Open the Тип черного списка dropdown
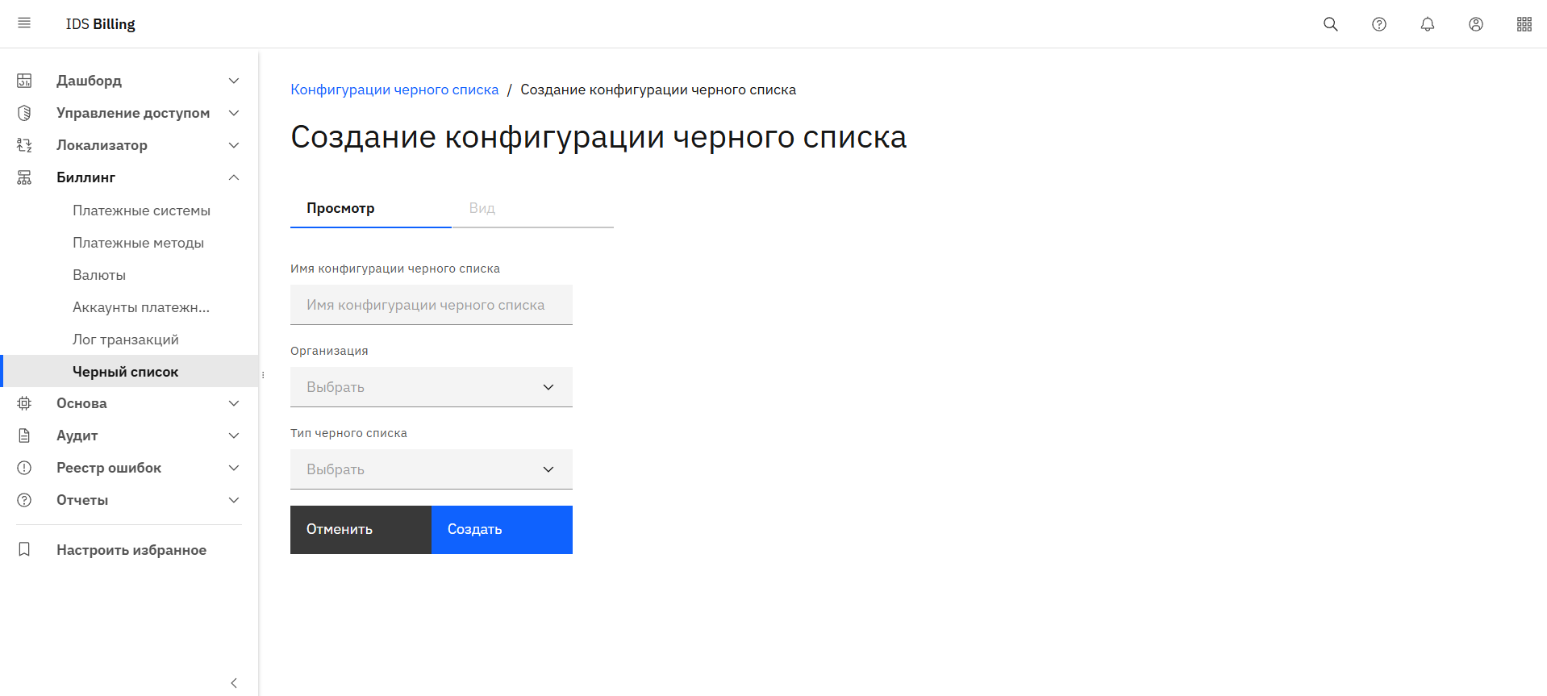 click(x=431, y=469)
